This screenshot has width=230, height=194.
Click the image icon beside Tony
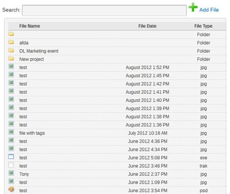click(x=11, y=174)
